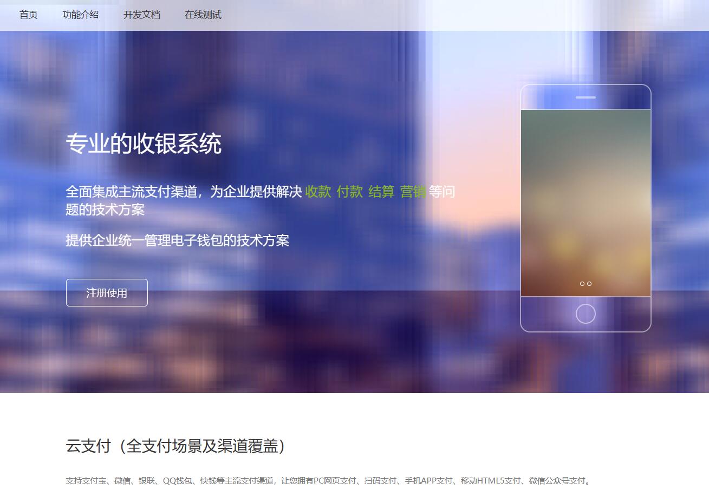This screenshot has height=496, width=709.
Task: Click the green 结算 keyword
Action: [381, 192]
